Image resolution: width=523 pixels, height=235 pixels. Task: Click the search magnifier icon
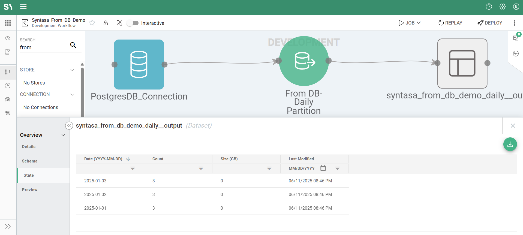(x=73, y=45)
